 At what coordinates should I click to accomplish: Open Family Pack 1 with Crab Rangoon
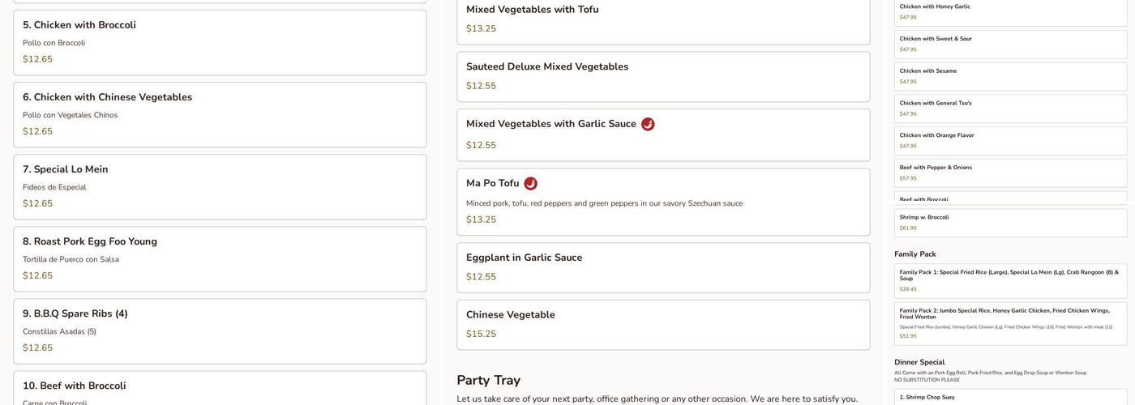(1010, 280)
